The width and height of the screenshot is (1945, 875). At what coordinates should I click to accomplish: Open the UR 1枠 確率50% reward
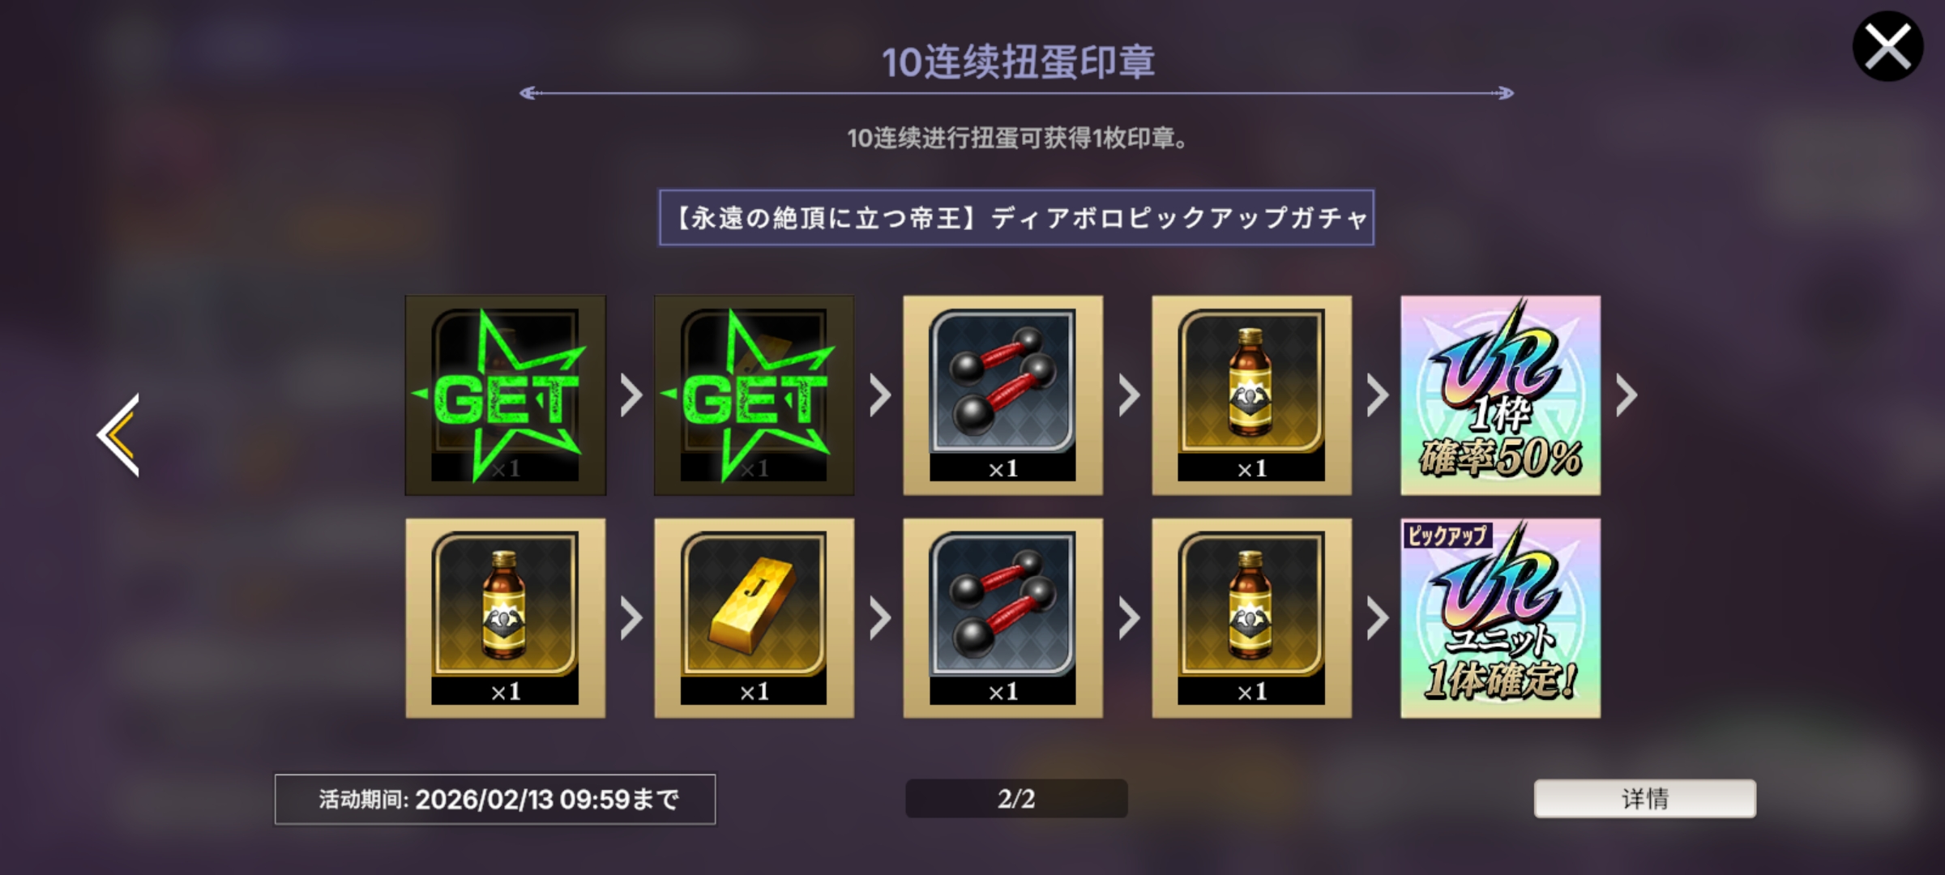click(x=1501, y=395)
